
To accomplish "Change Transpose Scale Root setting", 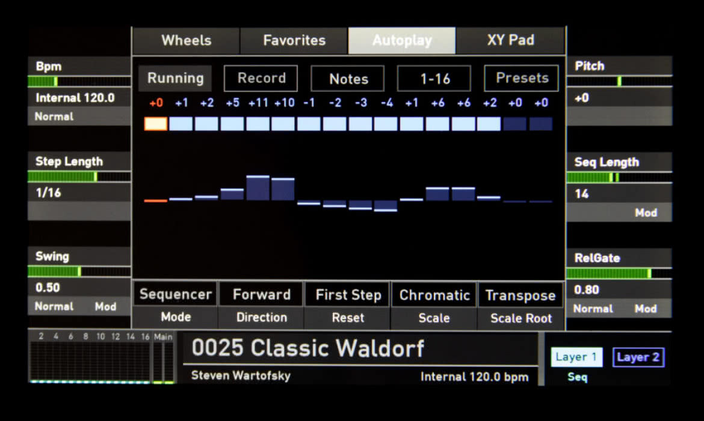I will click(x=521, y=305).
